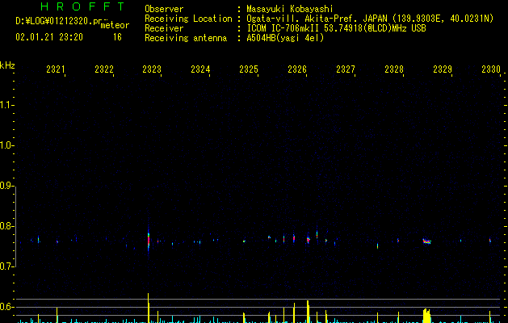Click the HROFFT title text
The image size is (508, 323).
(82, 6)
